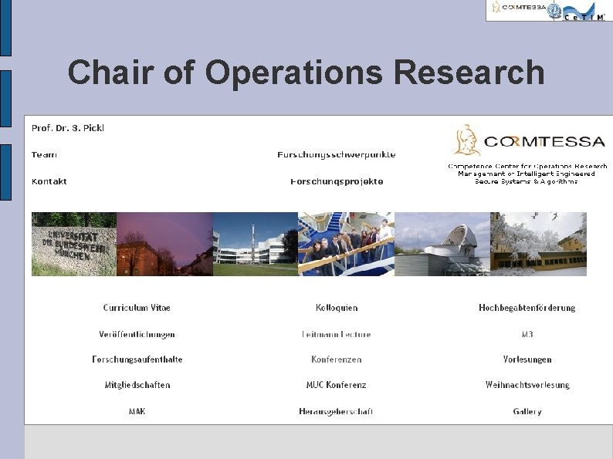Open Veröffentlichungen link
Screen dimensions: 613x459
coord(137,334)
